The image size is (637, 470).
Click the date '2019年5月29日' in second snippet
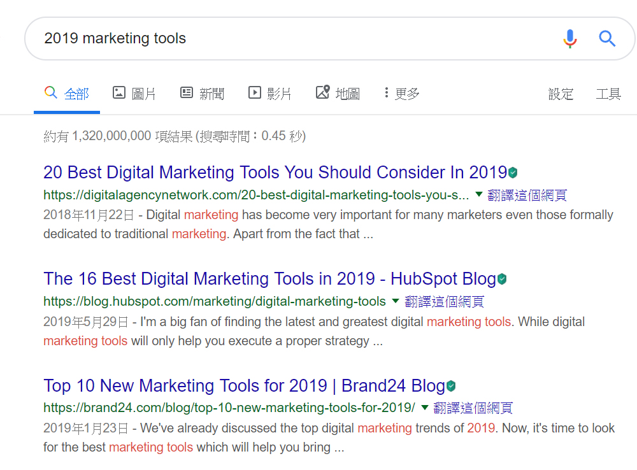(x=86, y=322)
